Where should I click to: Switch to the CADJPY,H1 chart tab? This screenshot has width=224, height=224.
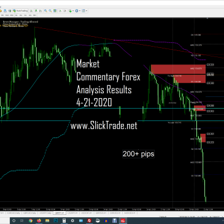tap(72, 213)
